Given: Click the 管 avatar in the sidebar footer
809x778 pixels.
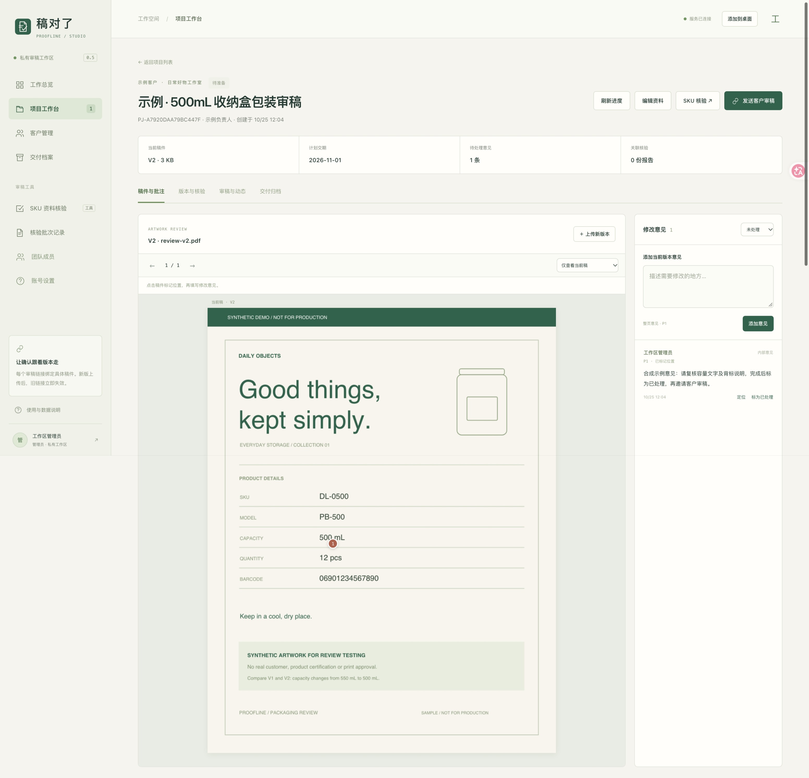Looking at the screenshot, I should tap(20, 440).
